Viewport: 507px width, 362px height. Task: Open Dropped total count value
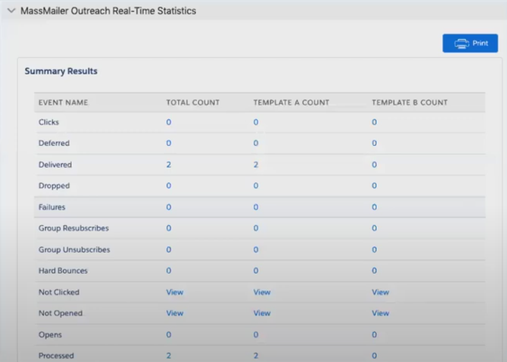point(169,186)
